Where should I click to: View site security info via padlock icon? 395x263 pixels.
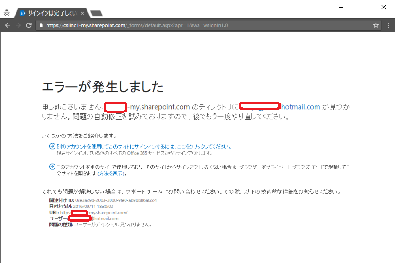pyautogui.click(x=41, y=25)
